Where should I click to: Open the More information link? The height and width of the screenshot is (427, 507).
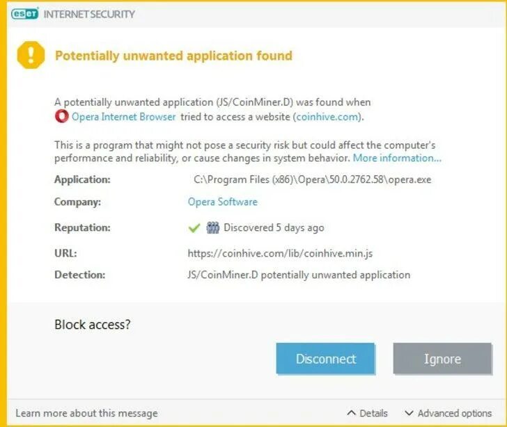pos(397,158)
